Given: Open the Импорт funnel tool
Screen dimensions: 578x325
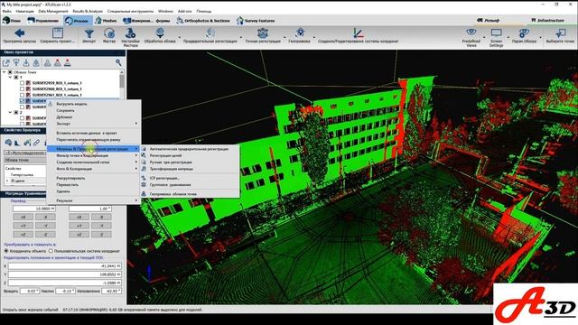Looking at the screenshot, I should [89, 33].
